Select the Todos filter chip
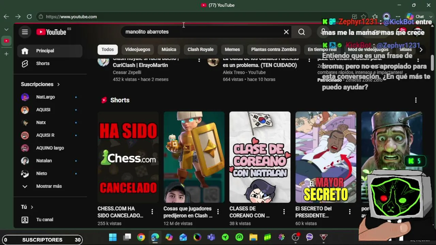Image resolution: width=436 pixels, height=245 pixels. click(x=108, y=49)
